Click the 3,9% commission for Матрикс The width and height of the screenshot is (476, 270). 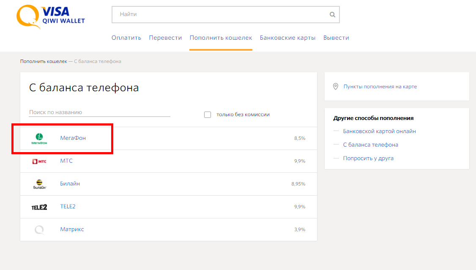[300, 230]
